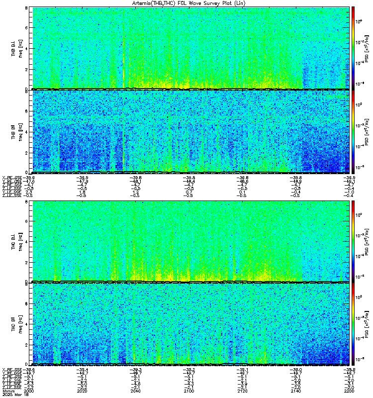Screen dimensions: 373x398
Task: Click the THB Y_LE_SSE value 1.2
Action: (136, 192)
